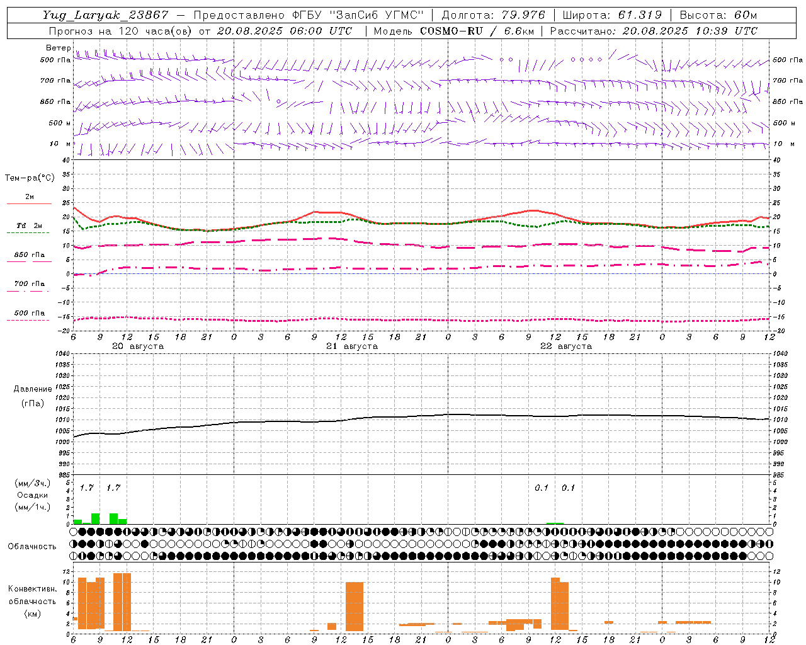
Task: Click the left 10 м wind level label
Action: click(x=60, y=144)
